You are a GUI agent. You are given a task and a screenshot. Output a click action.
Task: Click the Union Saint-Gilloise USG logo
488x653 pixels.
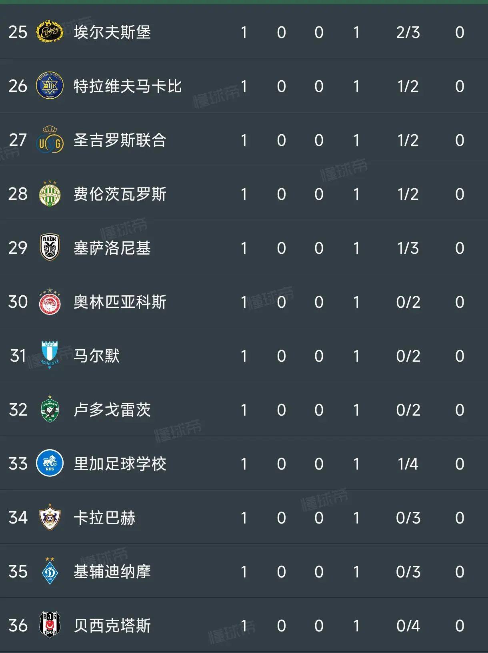[50, 141]
